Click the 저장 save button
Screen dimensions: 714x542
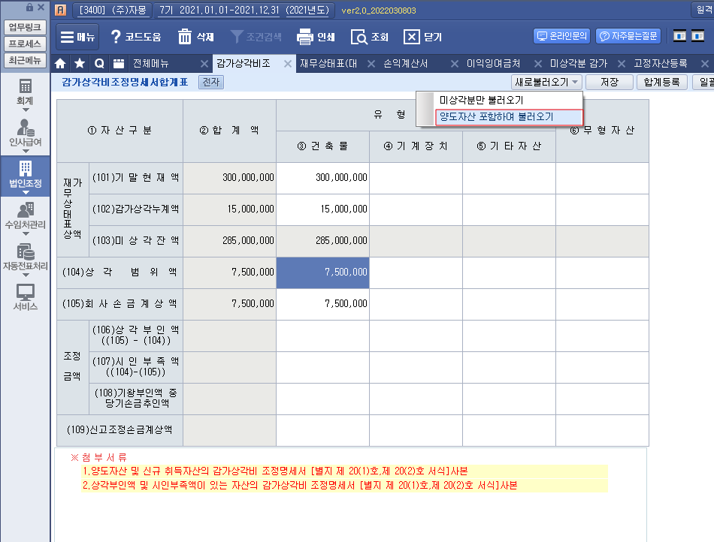pos(610,83)
